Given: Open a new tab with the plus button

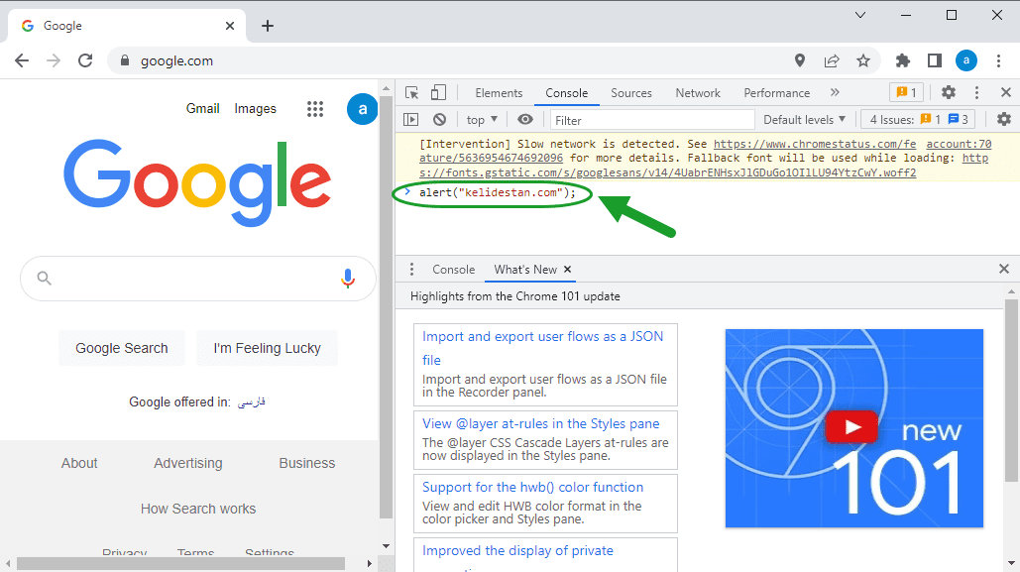Looking at the screenshot, I should point(268,26).
